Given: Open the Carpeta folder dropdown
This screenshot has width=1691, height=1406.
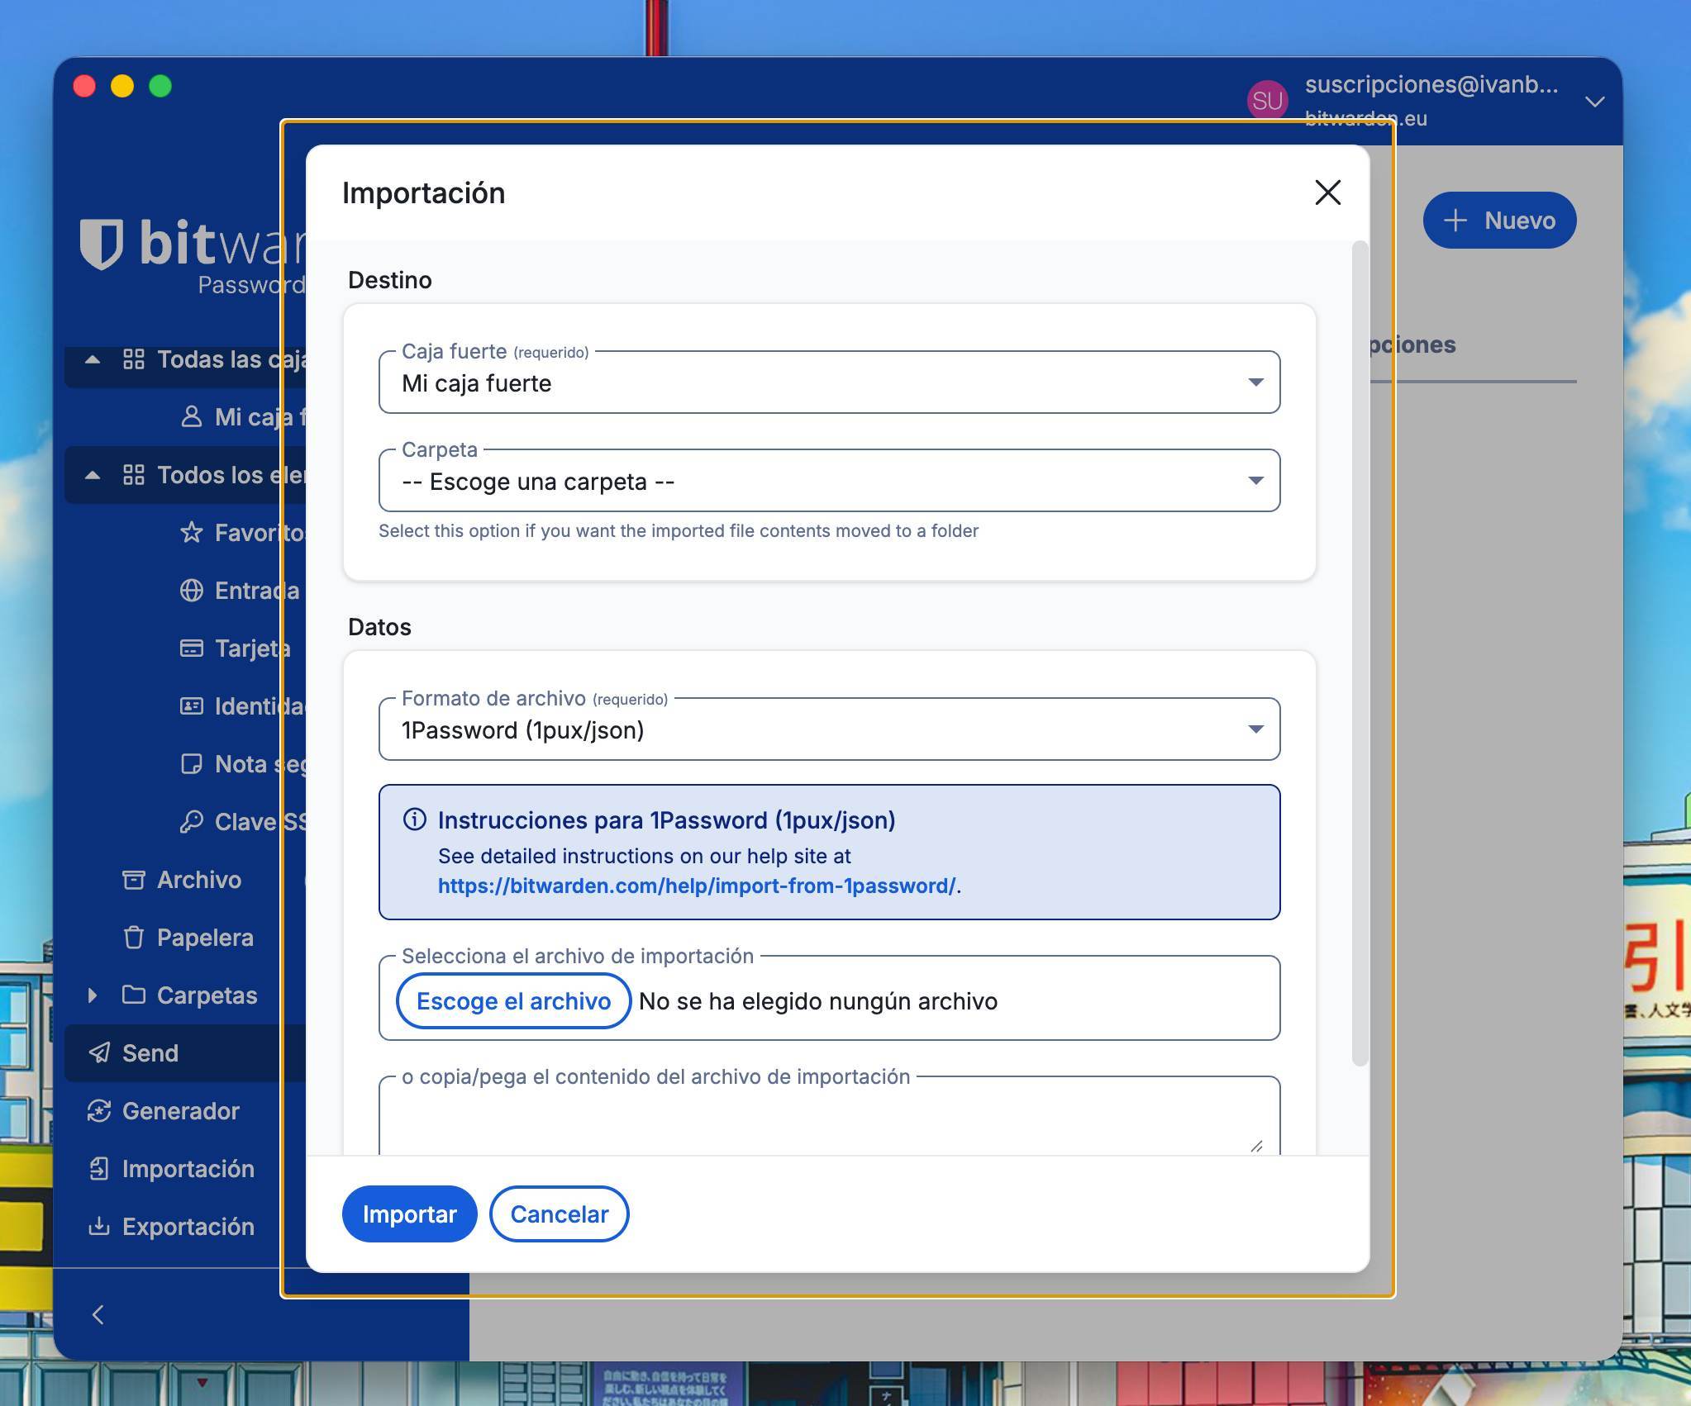Looking at the screenshot, I should [829, 481].
